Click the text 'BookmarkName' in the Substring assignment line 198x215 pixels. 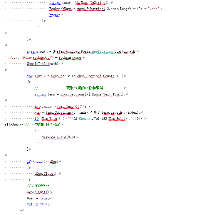click(60, 9)
